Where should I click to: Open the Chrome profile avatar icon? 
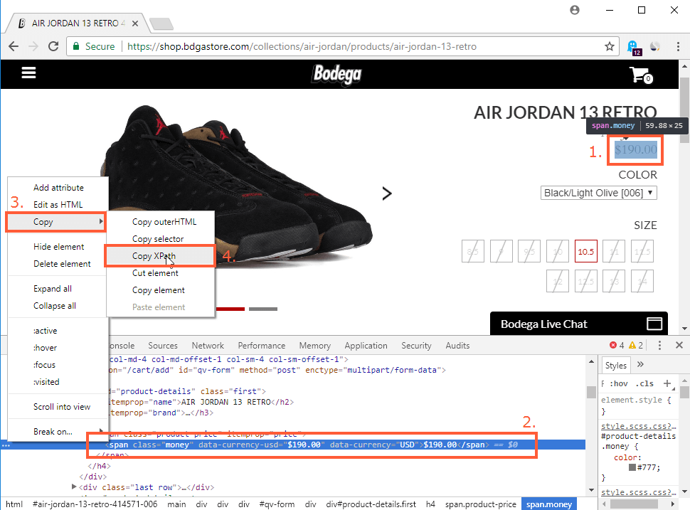click(575, 10)
